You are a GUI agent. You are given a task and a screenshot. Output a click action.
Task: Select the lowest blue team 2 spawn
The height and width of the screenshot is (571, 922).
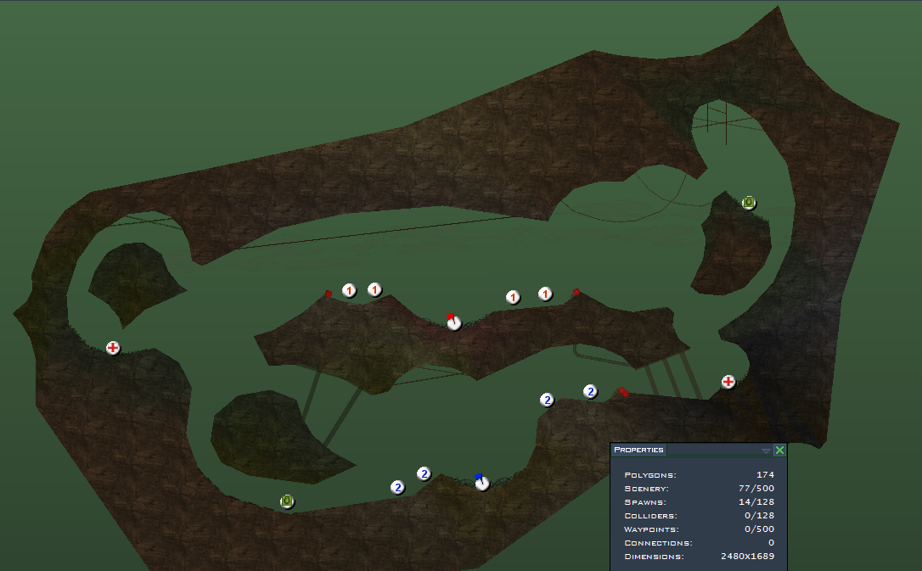click(x=397, y=487)
